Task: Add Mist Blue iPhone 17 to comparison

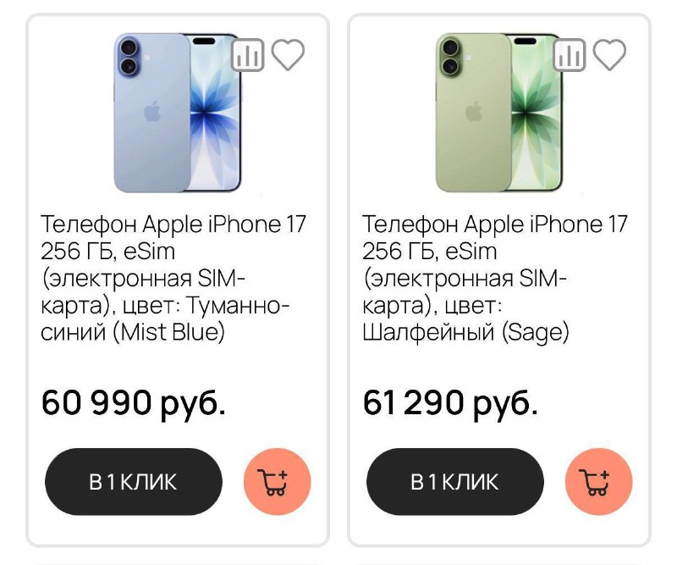Action: click(x=246, y=55)
